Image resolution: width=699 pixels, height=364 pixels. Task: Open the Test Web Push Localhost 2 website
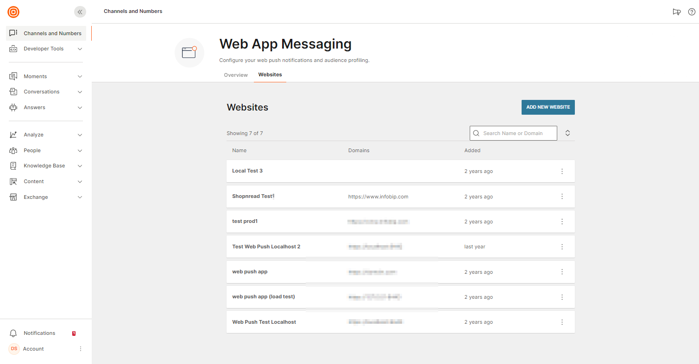pyautogui.click(x=266, y=247)
